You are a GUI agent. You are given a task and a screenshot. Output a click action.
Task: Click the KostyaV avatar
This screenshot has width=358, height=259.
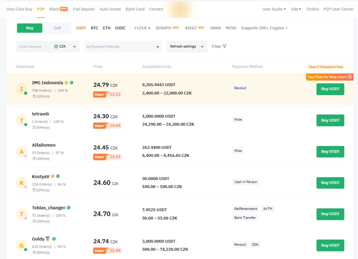[22, 183]
